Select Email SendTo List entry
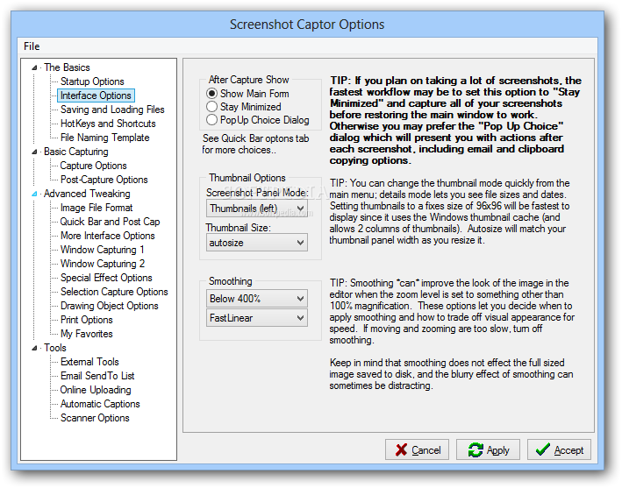Viewport: 622px width, 488px height. coord(97,376)
